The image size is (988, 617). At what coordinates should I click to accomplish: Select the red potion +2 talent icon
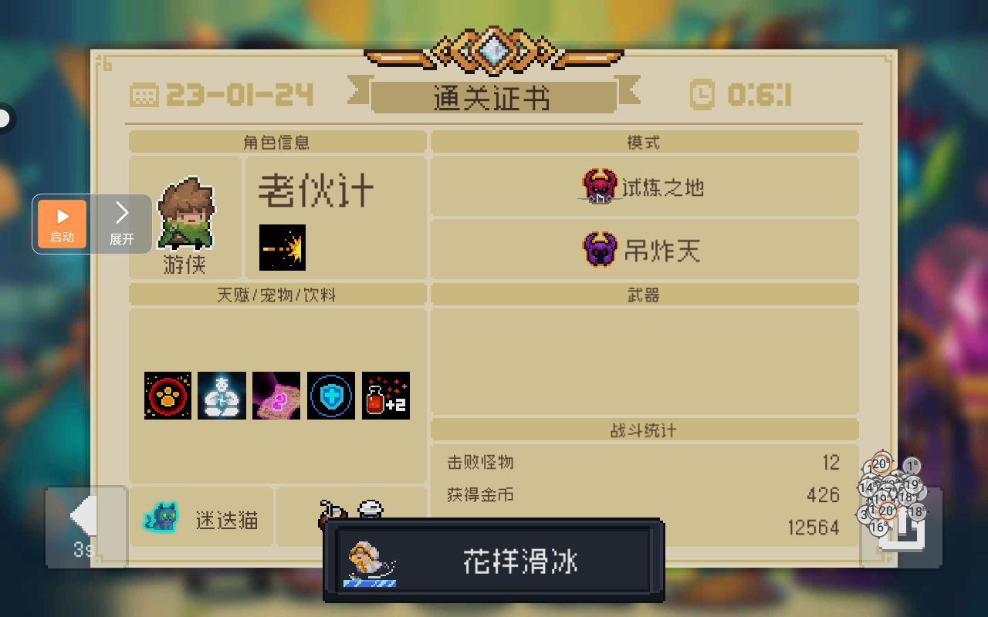click(x=386, y=396)
